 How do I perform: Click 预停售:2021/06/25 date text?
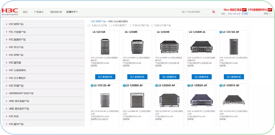(99, 119)
